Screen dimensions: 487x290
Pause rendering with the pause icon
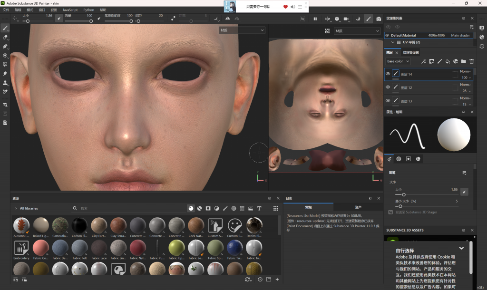pos(315,19)
